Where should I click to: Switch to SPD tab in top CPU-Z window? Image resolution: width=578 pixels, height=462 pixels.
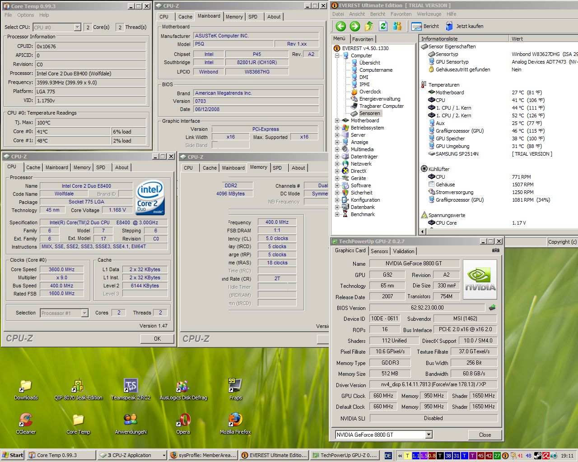(253, 17)
